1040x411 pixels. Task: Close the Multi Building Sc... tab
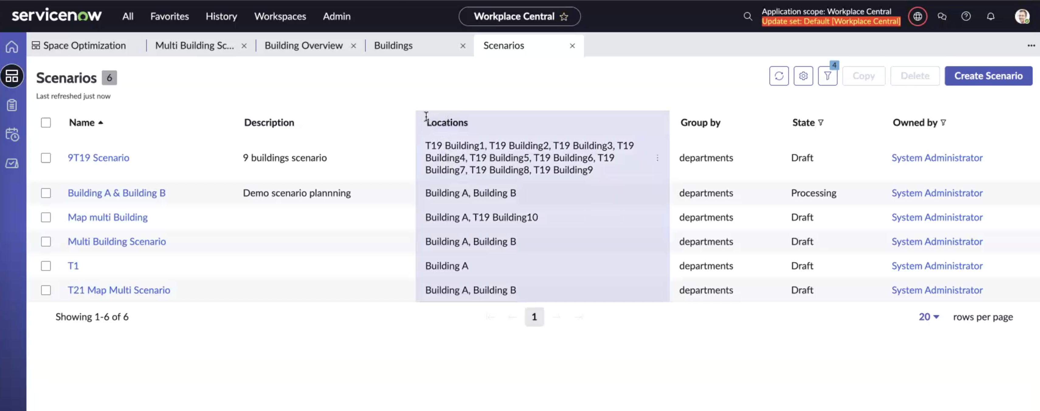pyautogui.click(x=244, y=46)
